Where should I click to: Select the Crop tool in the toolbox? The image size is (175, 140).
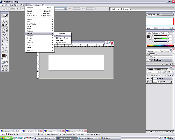pyautogui.click(x=3, y=25)
